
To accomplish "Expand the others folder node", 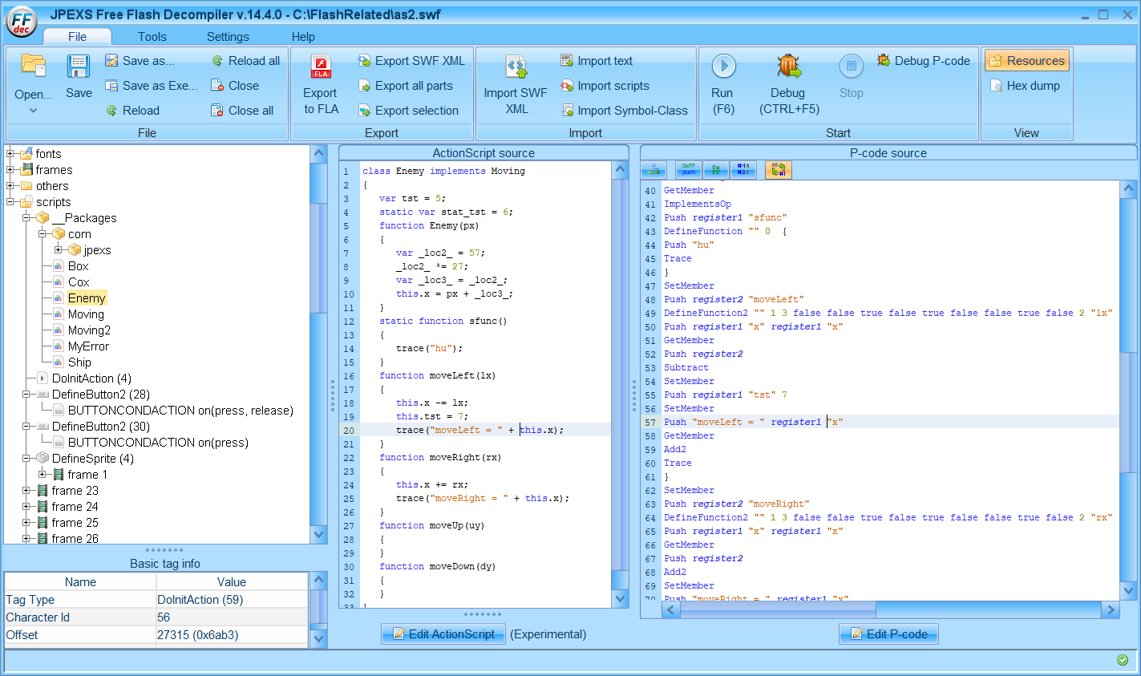I will 10,186.
